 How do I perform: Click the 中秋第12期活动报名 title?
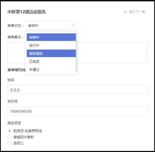[x=27, y=12]
